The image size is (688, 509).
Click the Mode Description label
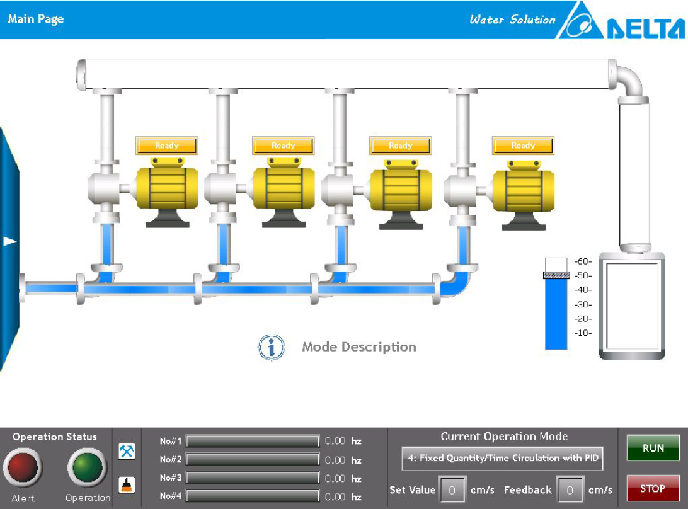click(359, 347)
